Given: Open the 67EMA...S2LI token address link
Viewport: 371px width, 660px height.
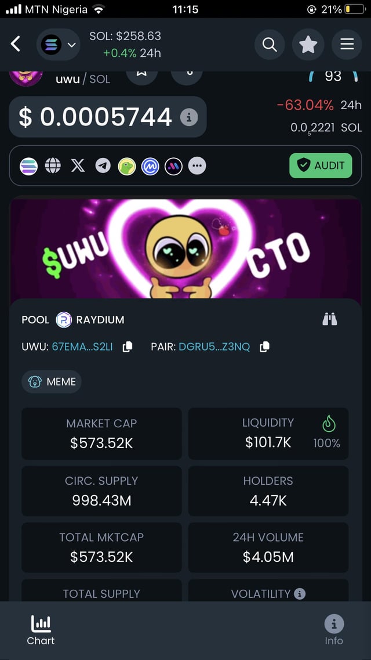Looking at the screenshot, I should [x=82, y=347].
